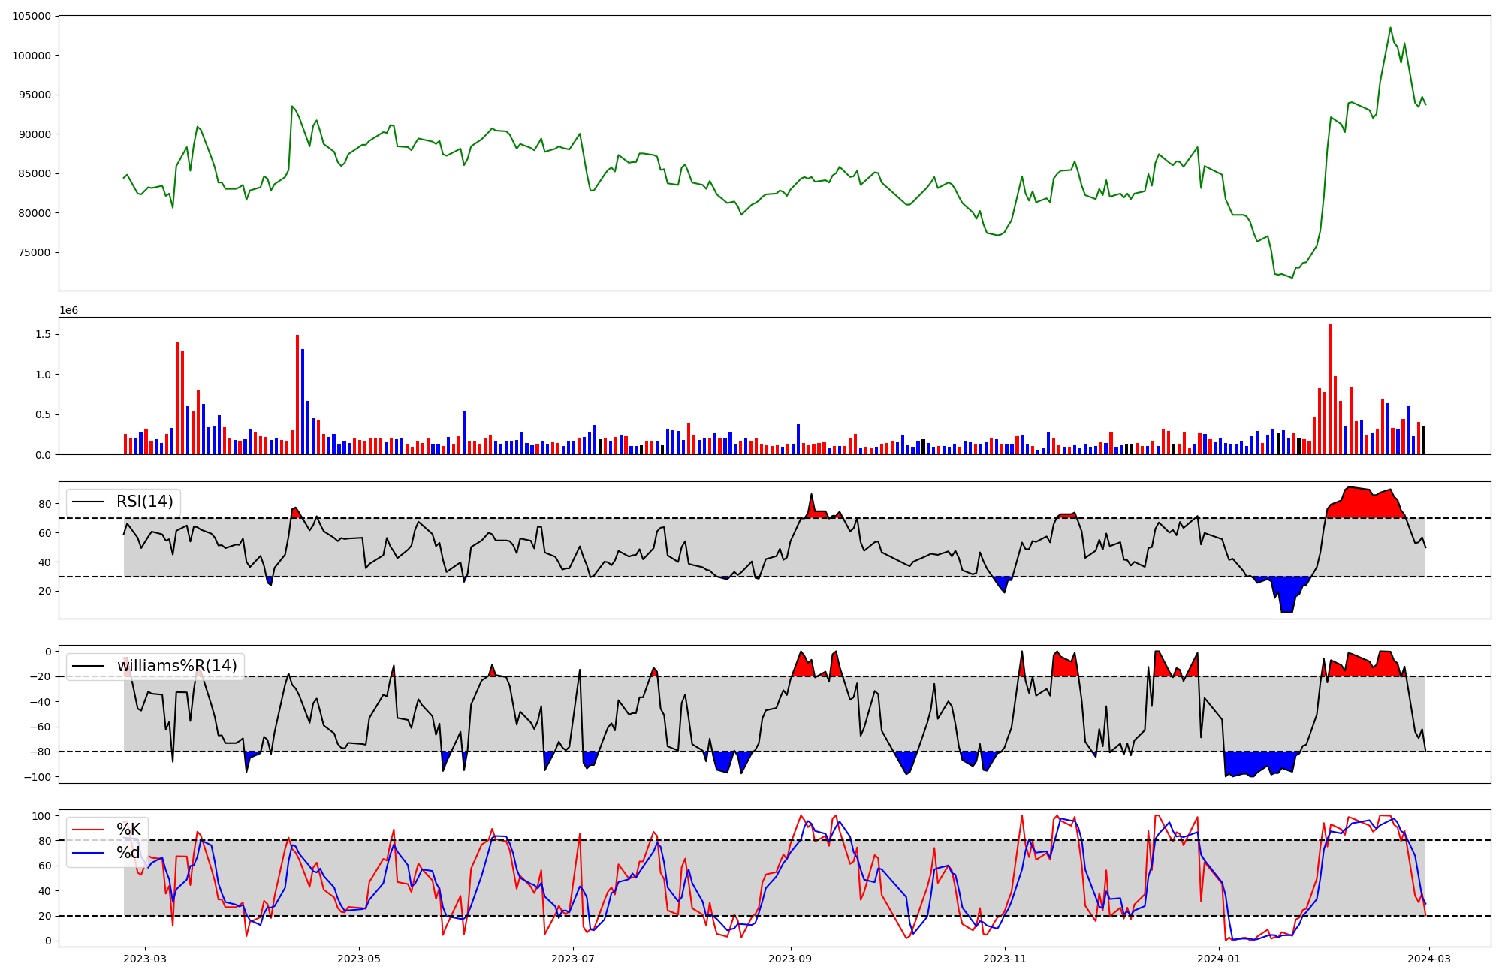Click the 105000 price axis tick label

tap(32, 16)
